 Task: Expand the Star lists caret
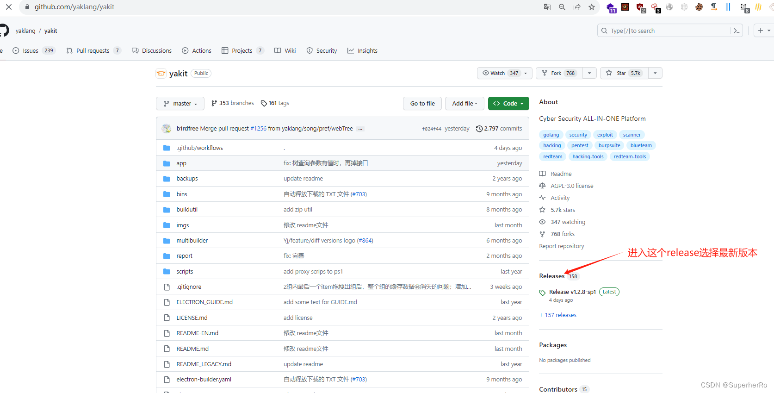655,73
